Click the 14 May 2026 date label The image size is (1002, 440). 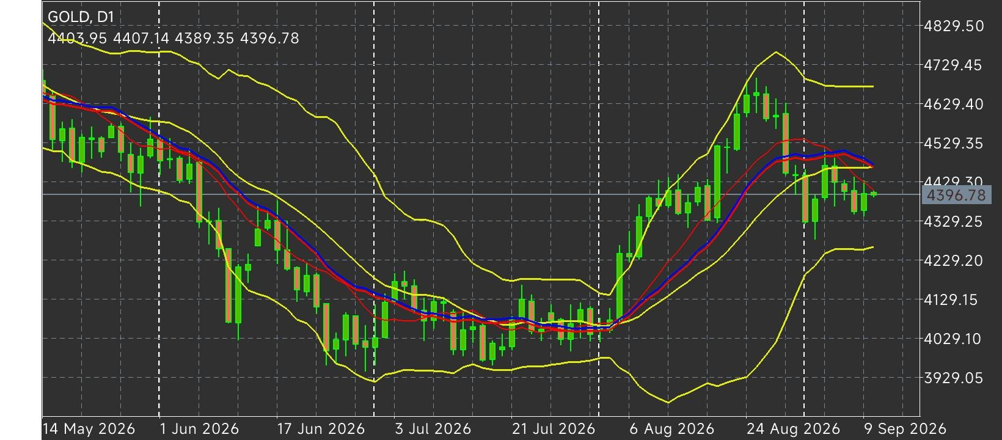pyautogui.click(x=89, y=428)
